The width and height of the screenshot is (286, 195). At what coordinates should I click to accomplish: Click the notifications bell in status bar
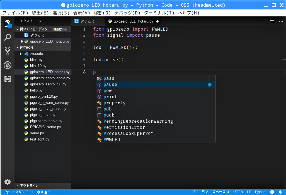[280, 192]
